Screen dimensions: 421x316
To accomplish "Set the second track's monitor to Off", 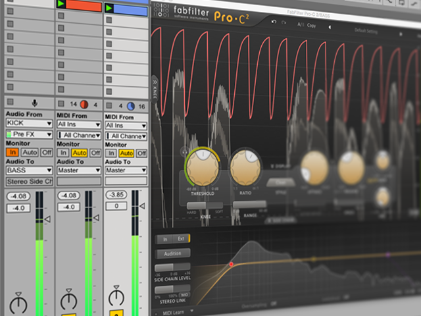I will coord(95,153).
